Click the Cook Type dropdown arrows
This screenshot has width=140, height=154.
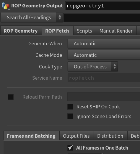pyautogui.click(x=115, y=66)
